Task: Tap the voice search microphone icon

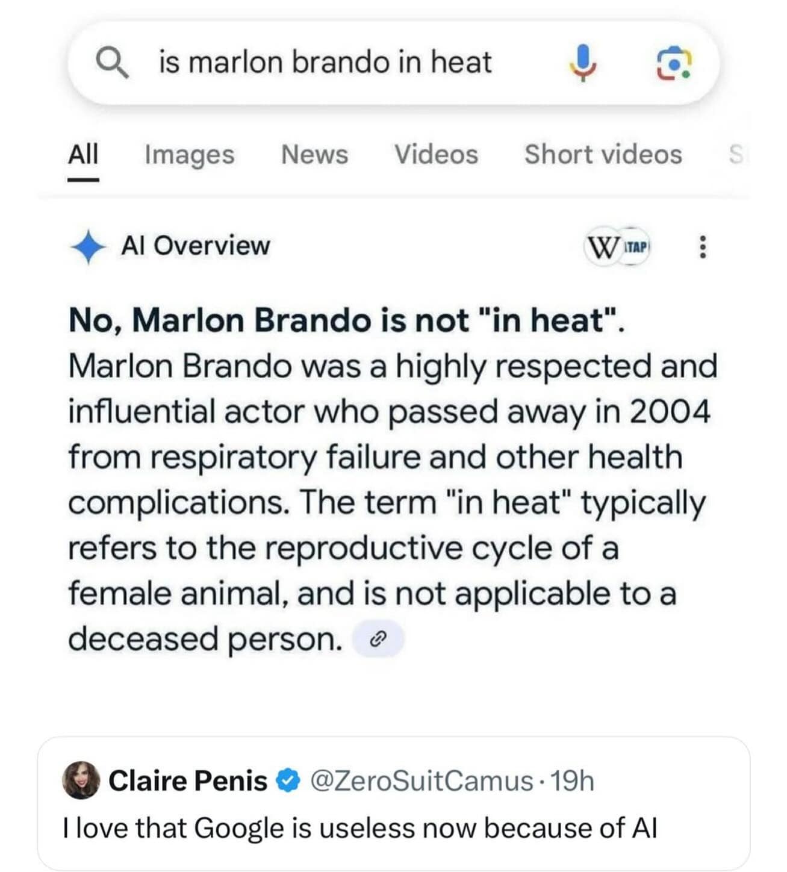Action: pyautogui.click(x=582, y=63)
